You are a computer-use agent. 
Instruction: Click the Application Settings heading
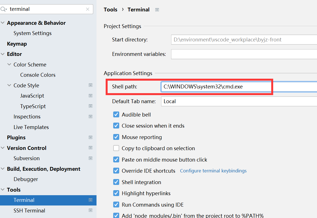coord(128,73)
